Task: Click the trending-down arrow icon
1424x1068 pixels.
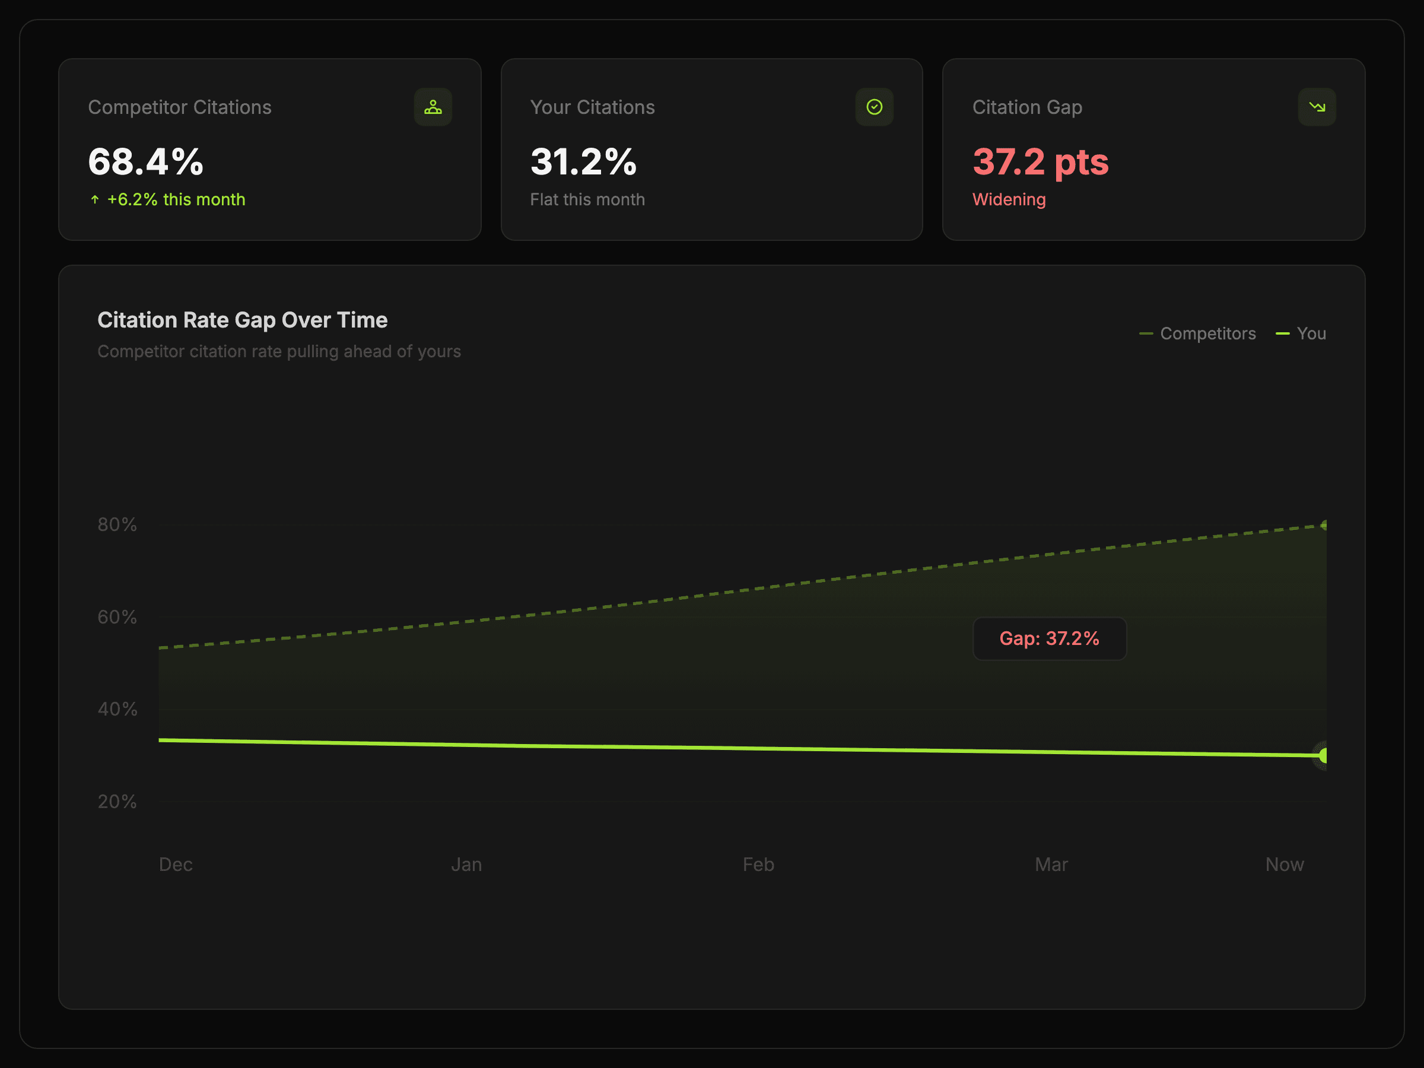Action: [1317, 107]
